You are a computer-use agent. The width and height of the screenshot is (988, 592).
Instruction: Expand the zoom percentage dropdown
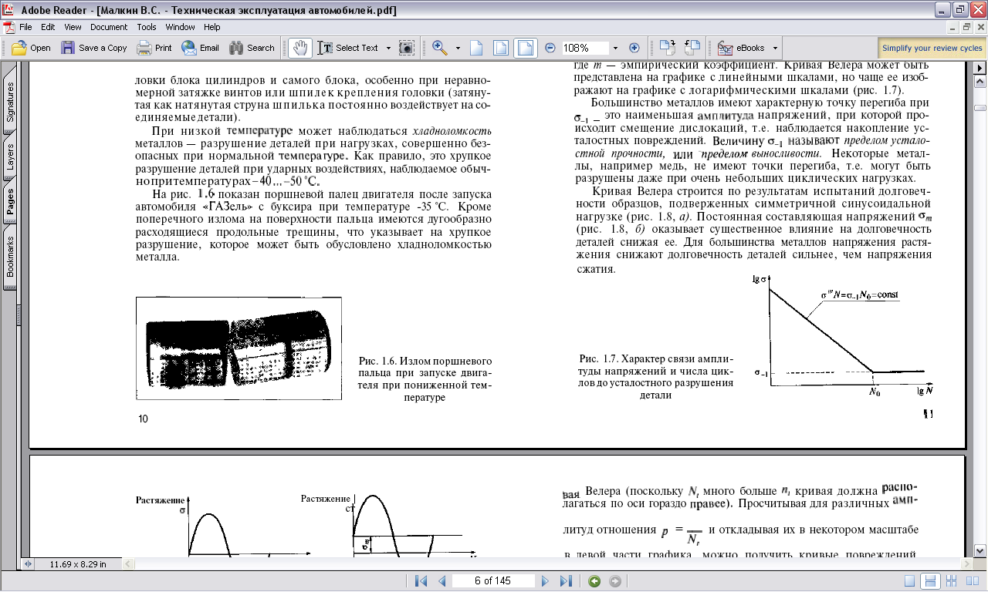point(615,48)
